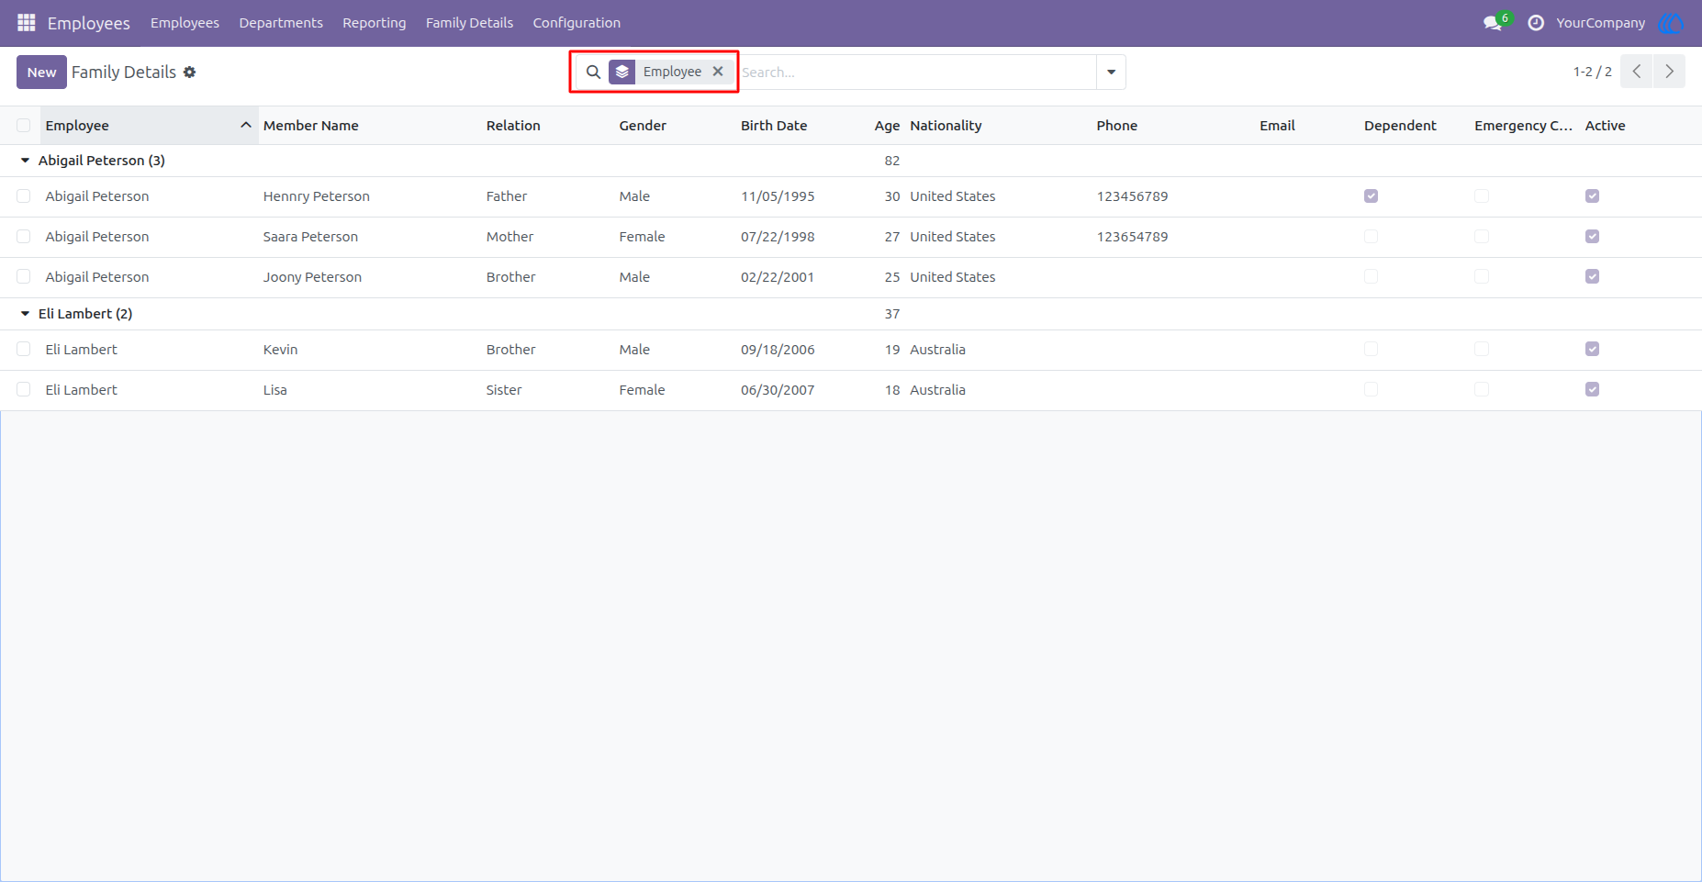
Task: Open the Configuration menu
Action: [x=577, y=23]
